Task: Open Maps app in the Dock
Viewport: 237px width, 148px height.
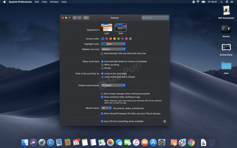Action: pyautogui.click(x=102, y=142)
